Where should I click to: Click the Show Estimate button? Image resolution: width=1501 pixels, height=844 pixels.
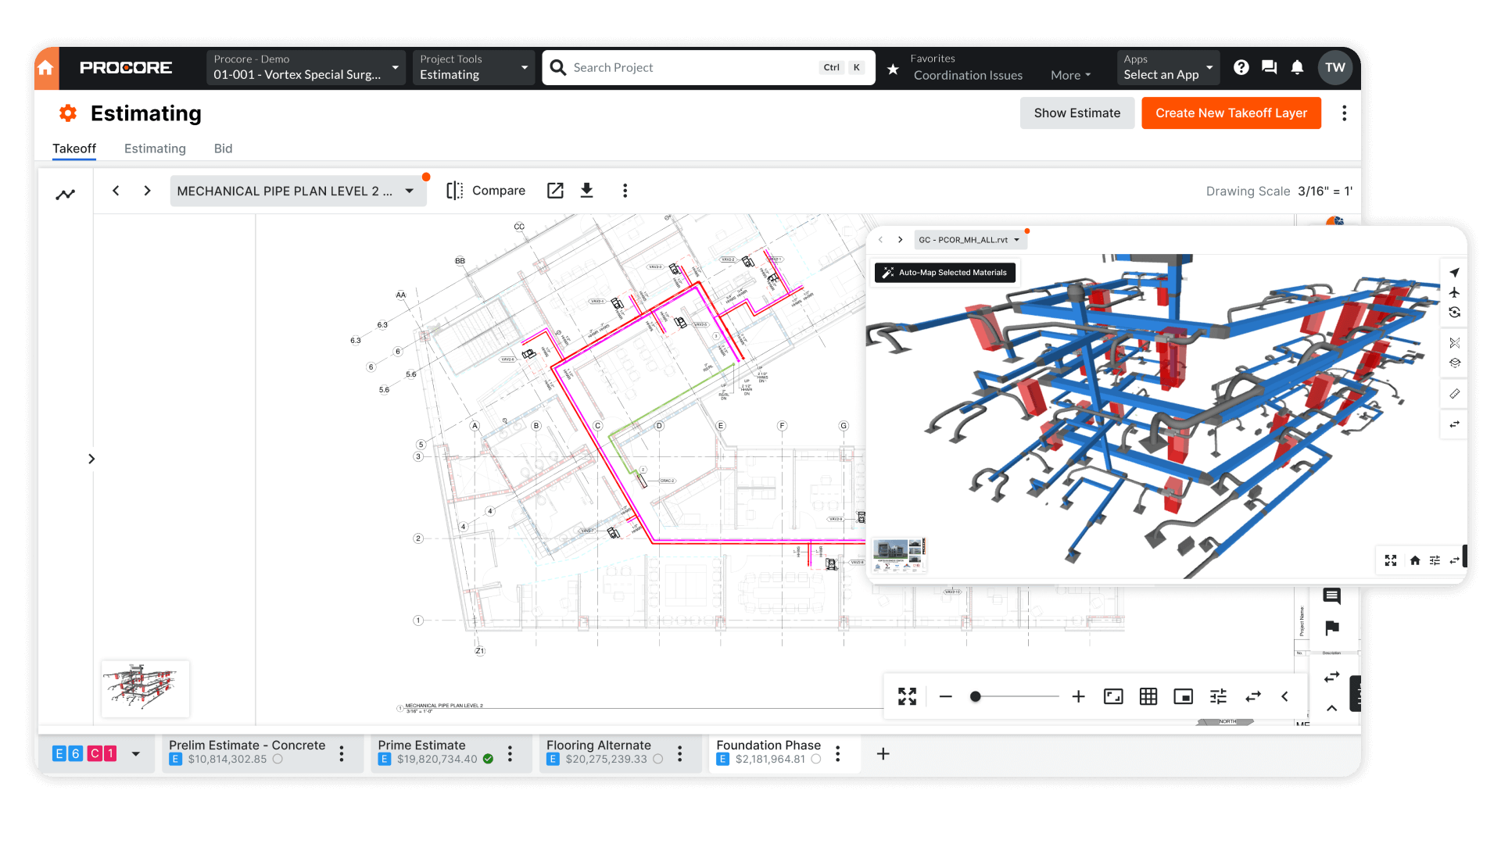coord(1076,113)
